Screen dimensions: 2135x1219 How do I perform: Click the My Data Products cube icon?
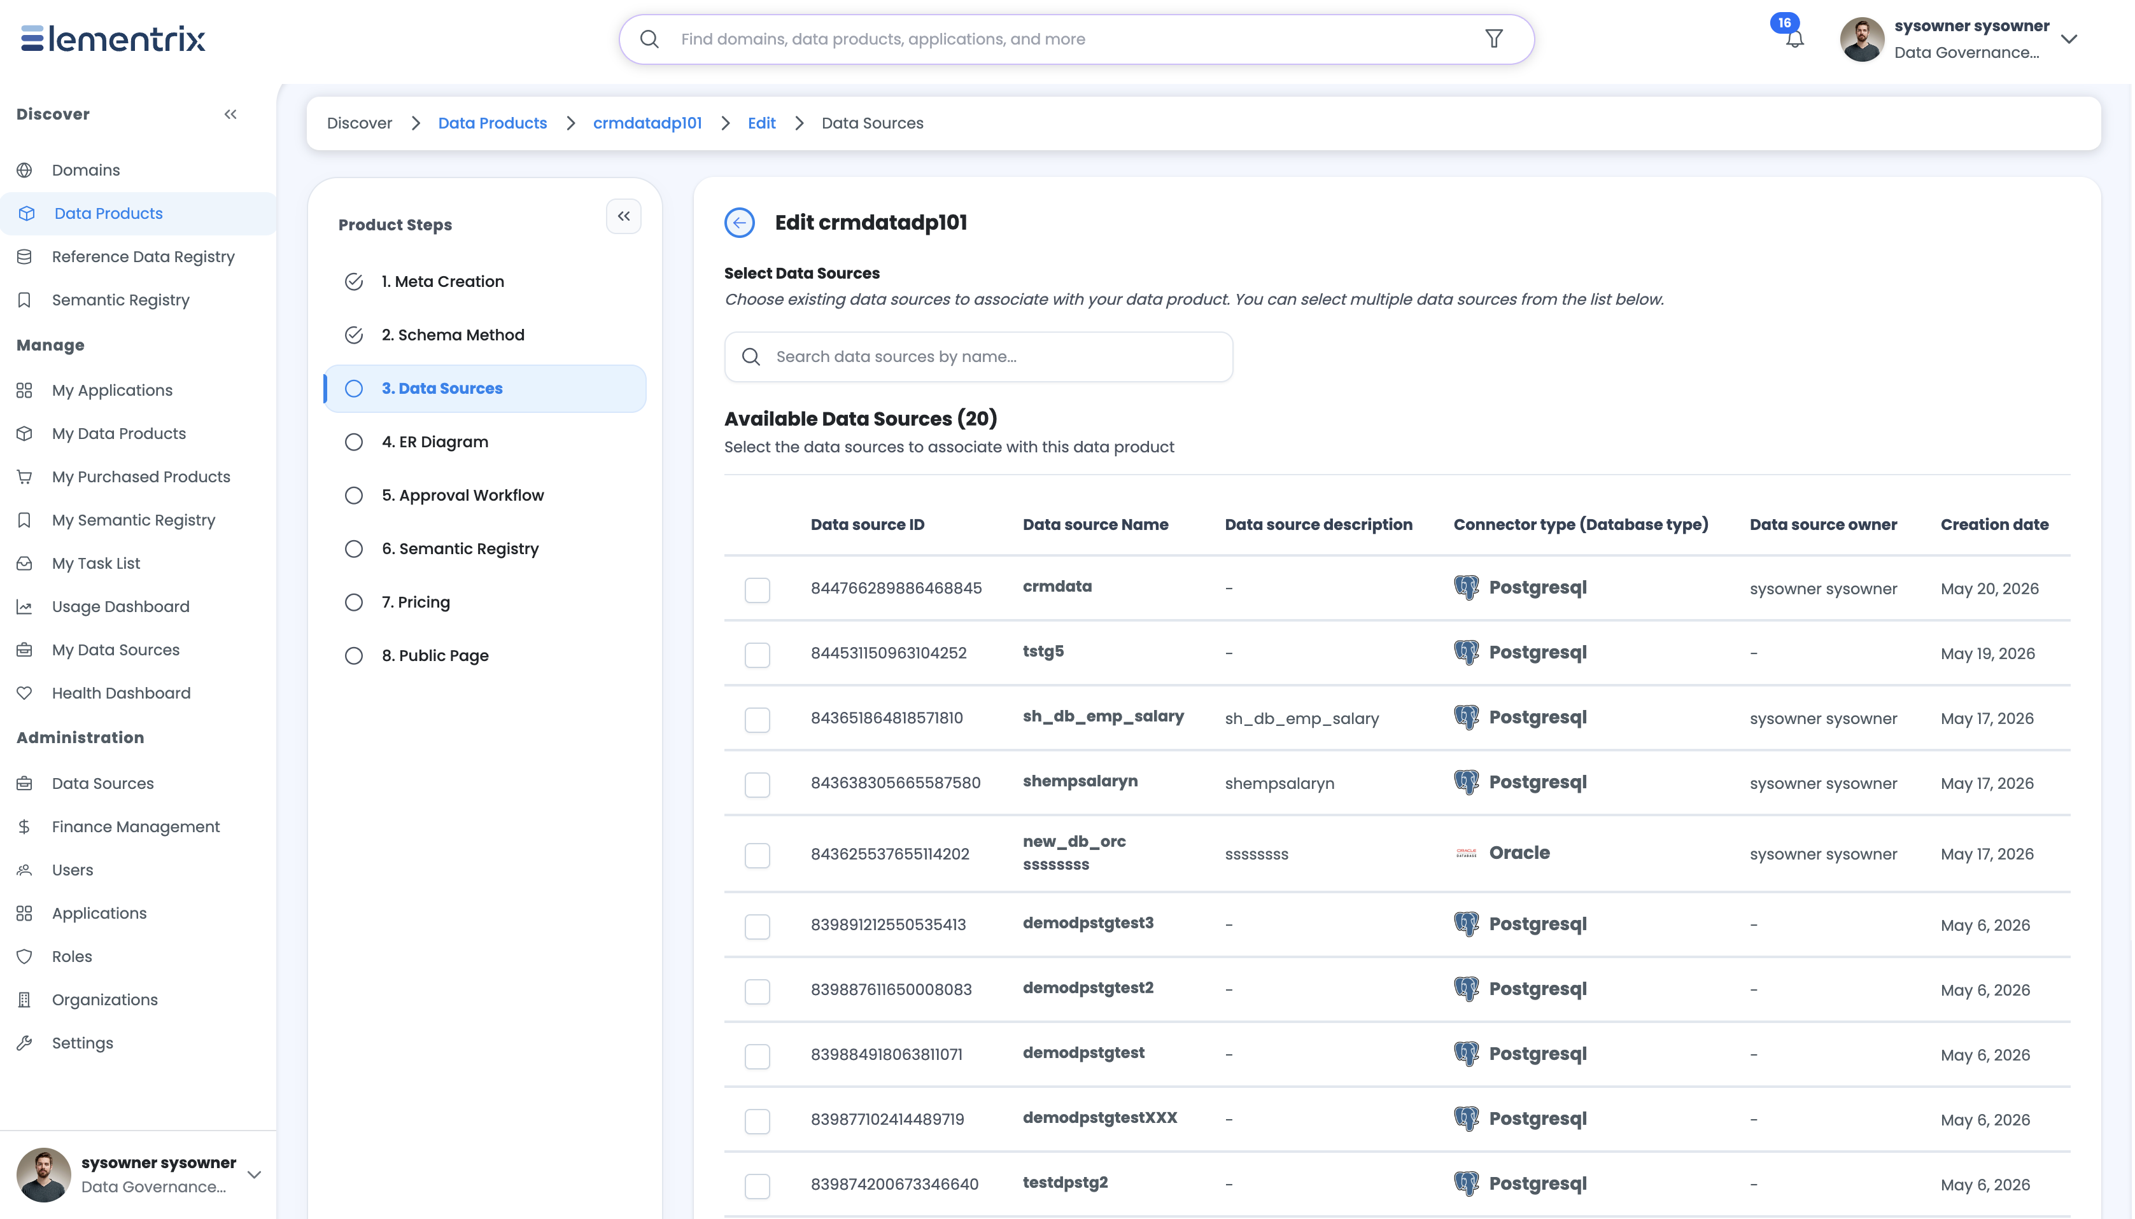tap(24, 434)
